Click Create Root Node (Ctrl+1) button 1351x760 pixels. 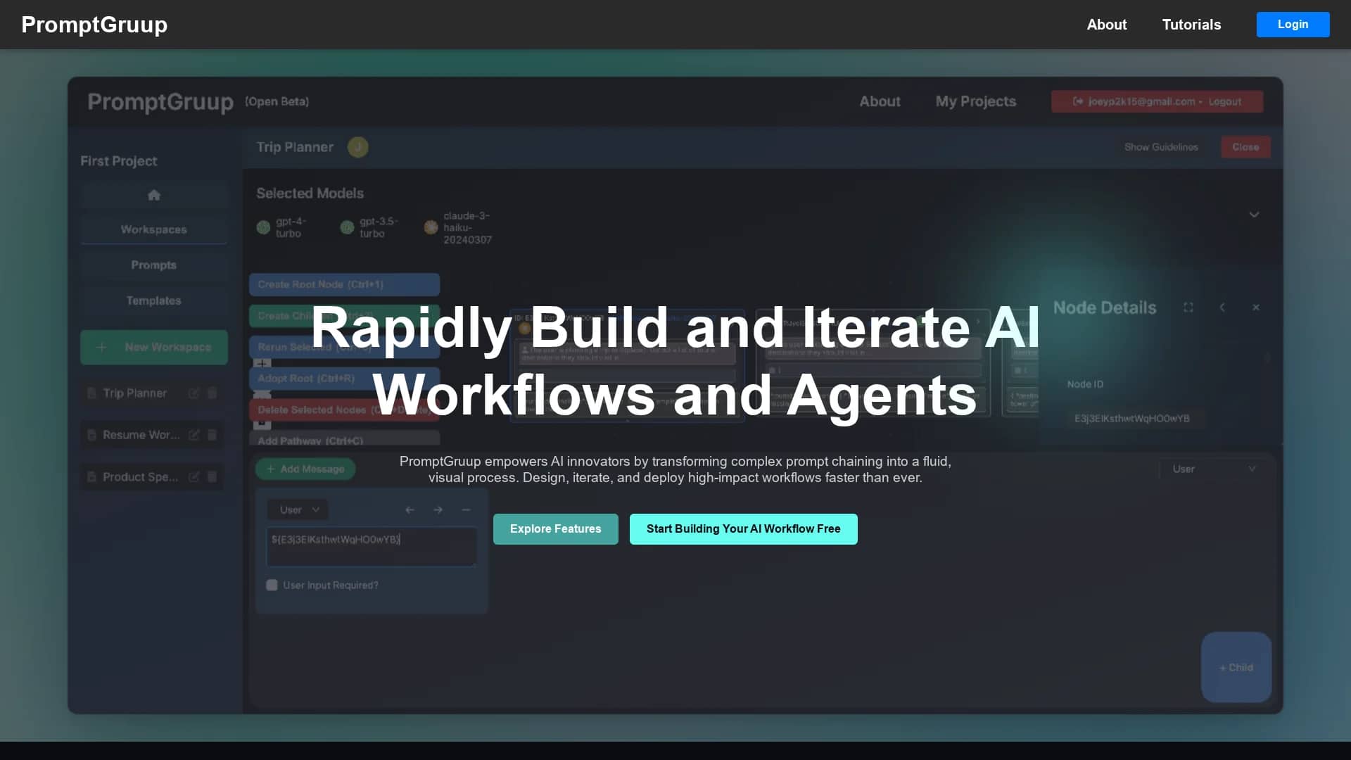pos(344,284)
